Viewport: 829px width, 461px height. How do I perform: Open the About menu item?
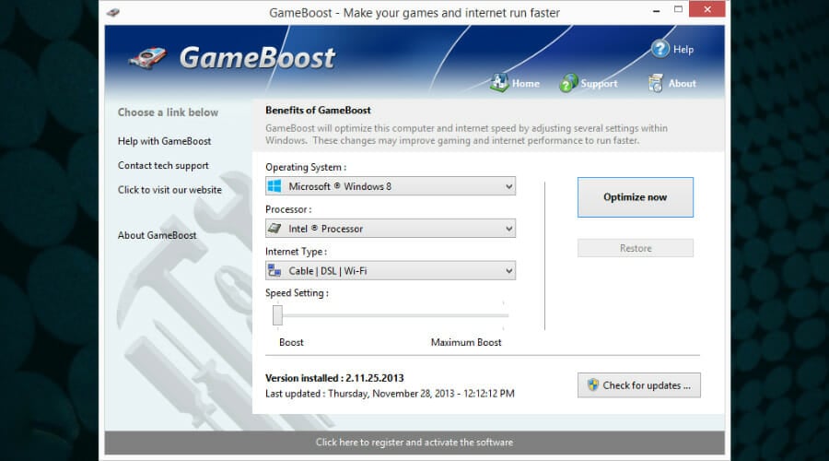[682, 83]
